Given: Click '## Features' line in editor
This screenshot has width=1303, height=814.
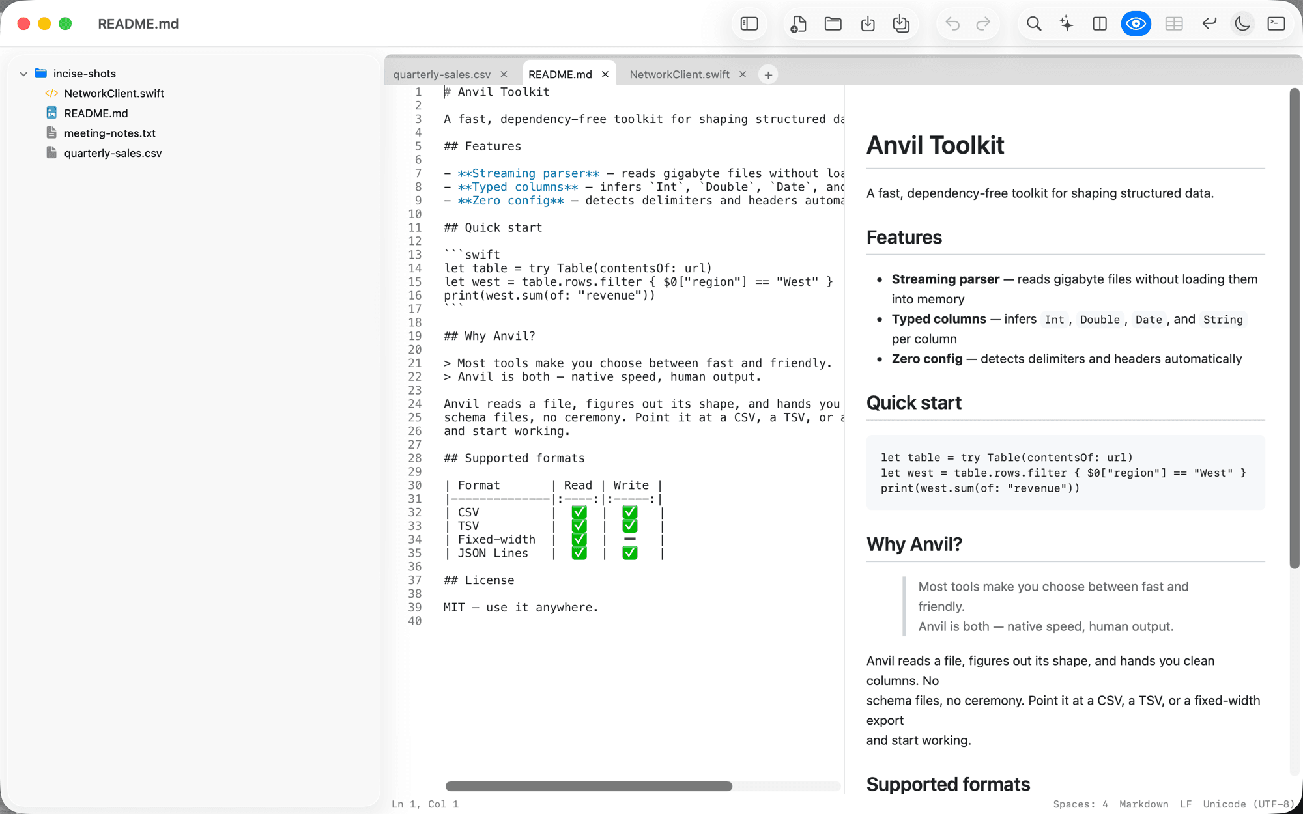Looking at the screenshot, I should pos(482,147).
